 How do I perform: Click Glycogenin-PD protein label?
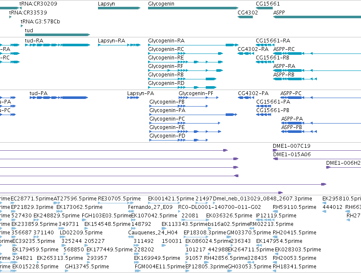click(x=168, y=136)
